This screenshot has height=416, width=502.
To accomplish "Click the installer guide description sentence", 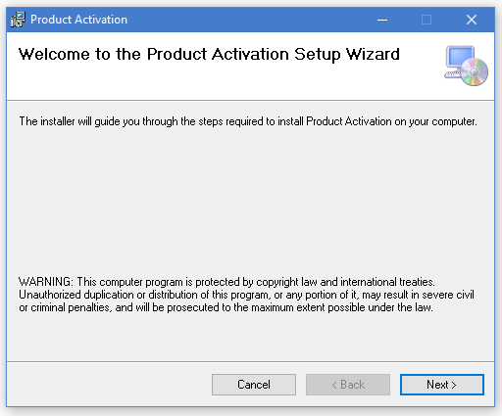I will [248, 121].
